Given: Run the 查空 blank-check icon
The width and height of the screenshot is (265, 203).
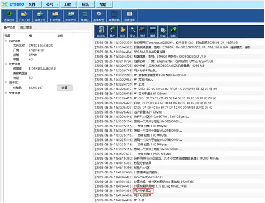Looking at the screenshot, I should click(132, 32).
